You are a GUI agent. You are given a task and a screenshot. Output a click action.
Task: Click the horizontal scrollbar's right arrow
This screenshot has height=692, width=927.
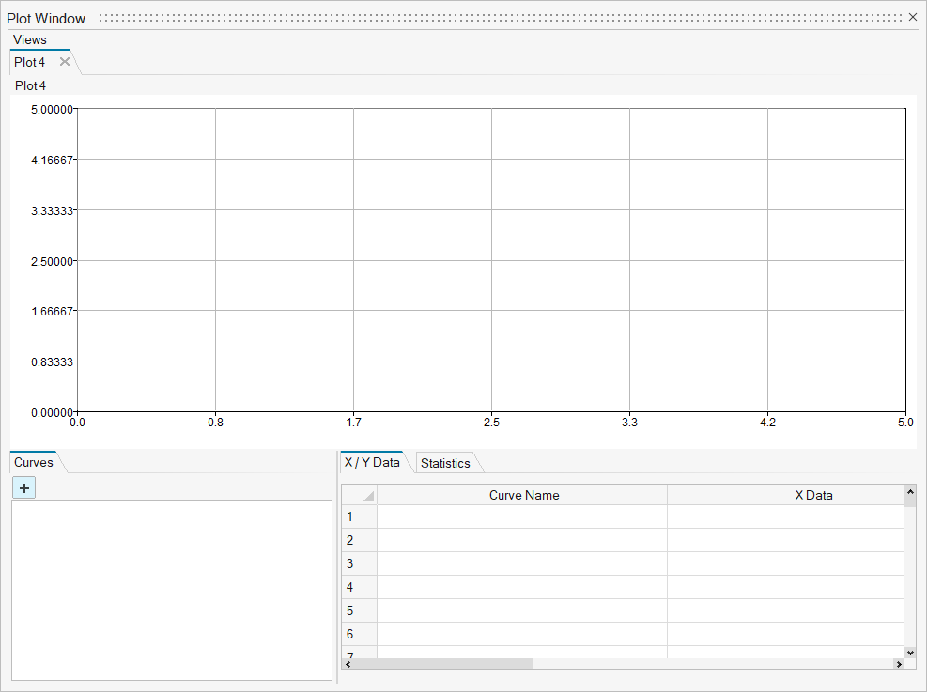pyautogui.click(x=898, y=664)
